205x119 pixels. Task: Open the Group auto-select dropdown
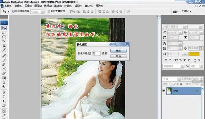[x=43, y=12]
